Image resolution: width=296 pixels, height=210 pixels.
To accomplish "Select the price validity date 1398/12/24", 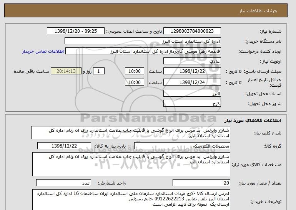I will (x=192, y=82).
